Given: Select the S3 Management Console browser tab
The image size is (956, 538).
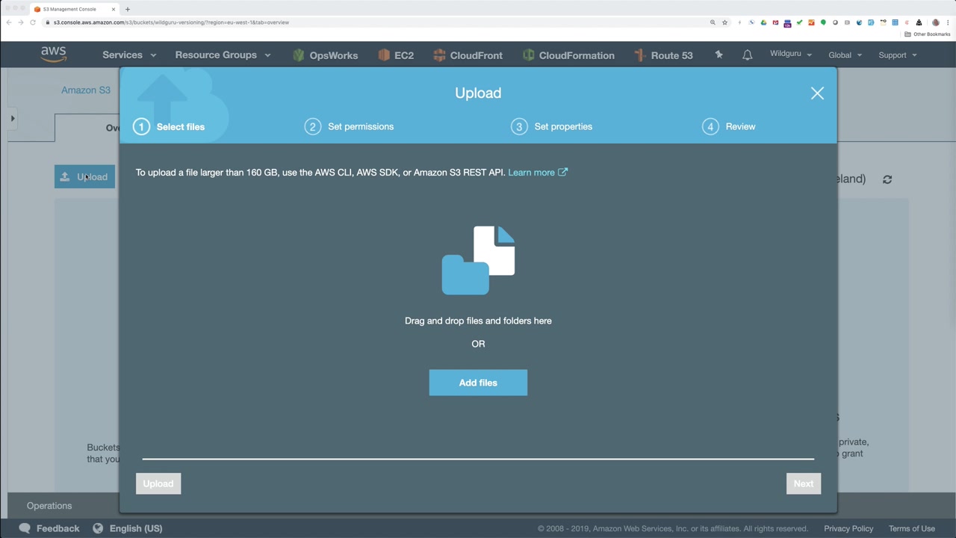Looking at the screenshot, I should click(x=75, y=9).
